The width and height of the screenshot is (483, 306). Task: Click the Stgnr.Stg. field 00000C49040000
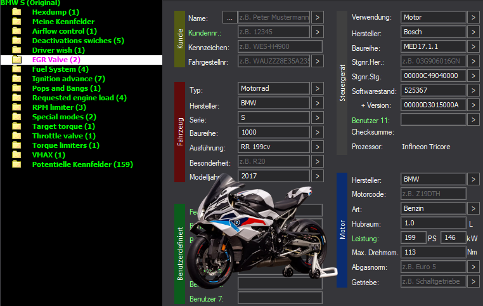(434, 76)
